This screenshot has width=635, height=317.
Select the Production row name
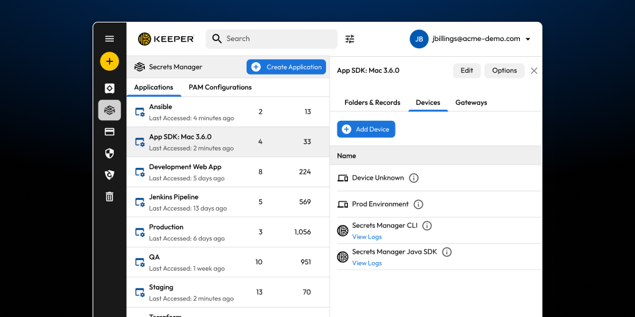[x=166, y=227]
